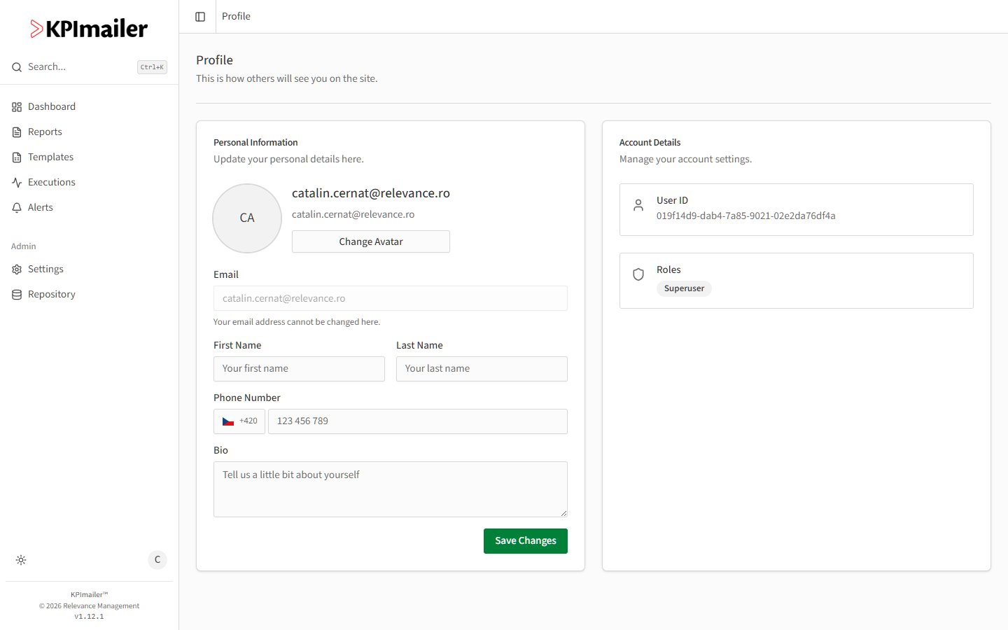
Task: Click the Profile breadcrumb in header
Action: pyautogui.click(x=236, y=16)
